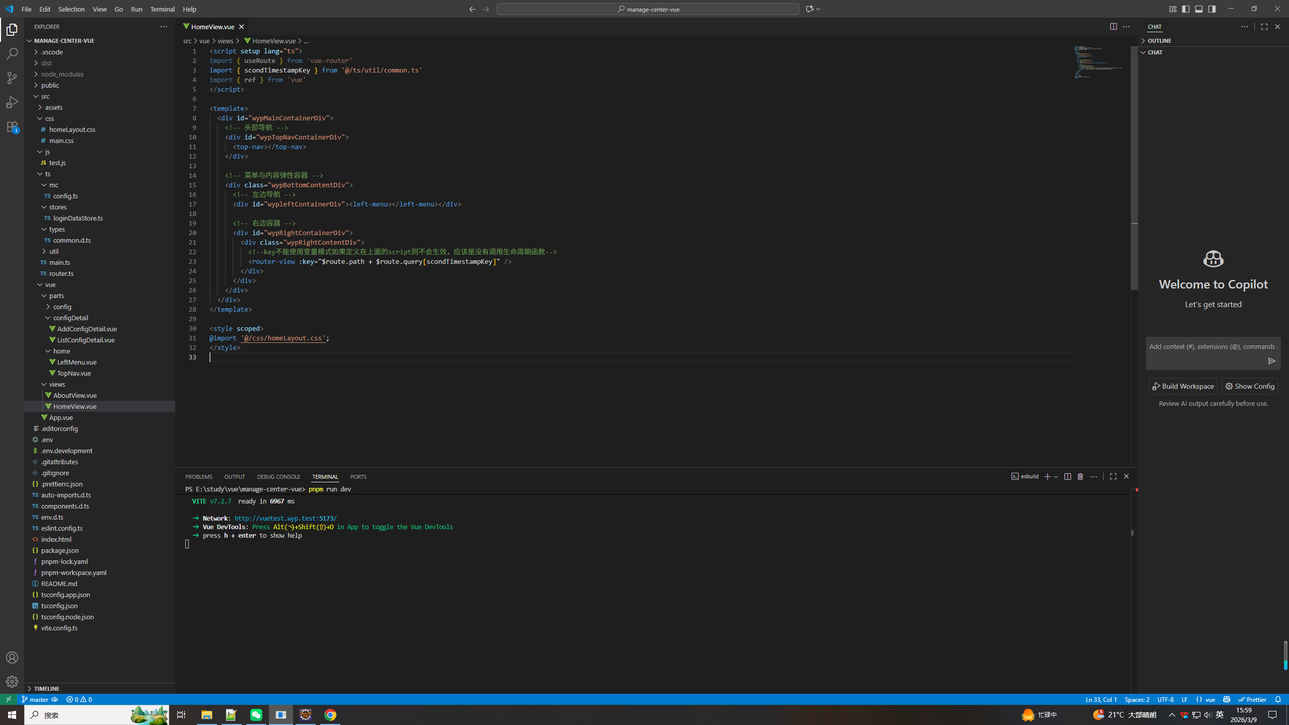Screen dimensions: 1289x725
Task: Open vite.config.ts file
Action: coord(100,628)
